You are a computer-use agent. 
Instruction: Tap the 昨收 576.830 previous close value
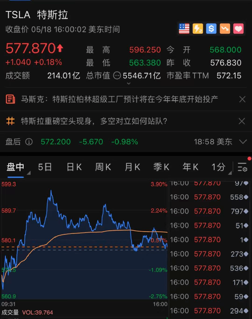(x=226, y=63)
